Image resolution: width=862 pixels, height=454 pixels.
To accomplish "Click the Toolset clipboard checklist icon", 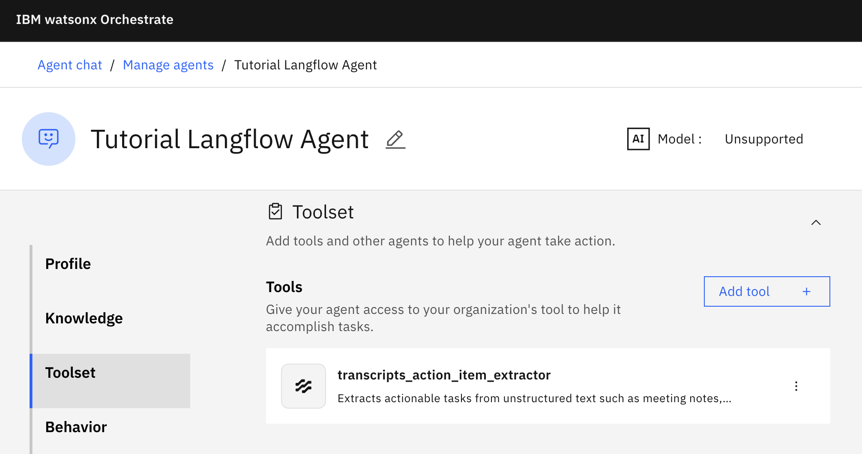I will pos(275,212).
